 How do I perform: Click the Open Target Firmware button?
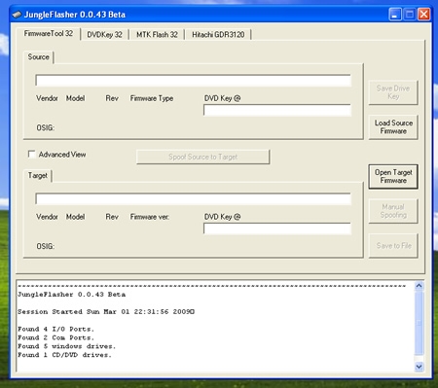pos(393,176)
